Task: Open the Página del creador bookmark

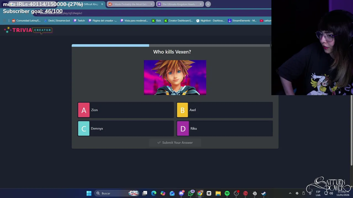Action: pyautogui.click(x=102, y=21)
